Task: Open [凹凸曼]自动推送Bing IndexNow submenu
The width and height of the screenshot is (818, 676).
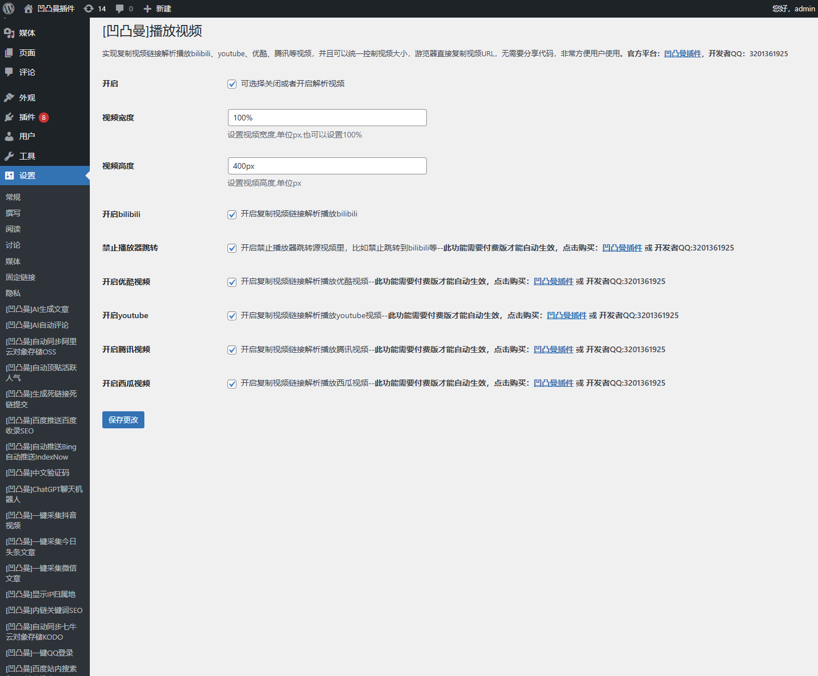Action: click(41, 452)
